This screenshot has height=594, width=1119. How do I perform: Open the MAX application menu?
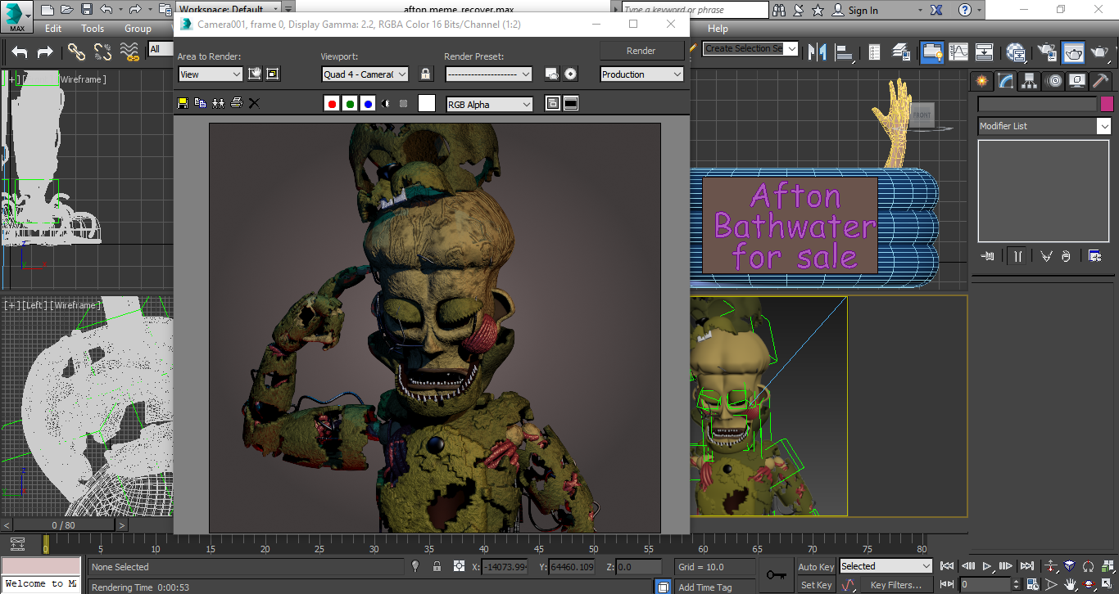(16, 16)
